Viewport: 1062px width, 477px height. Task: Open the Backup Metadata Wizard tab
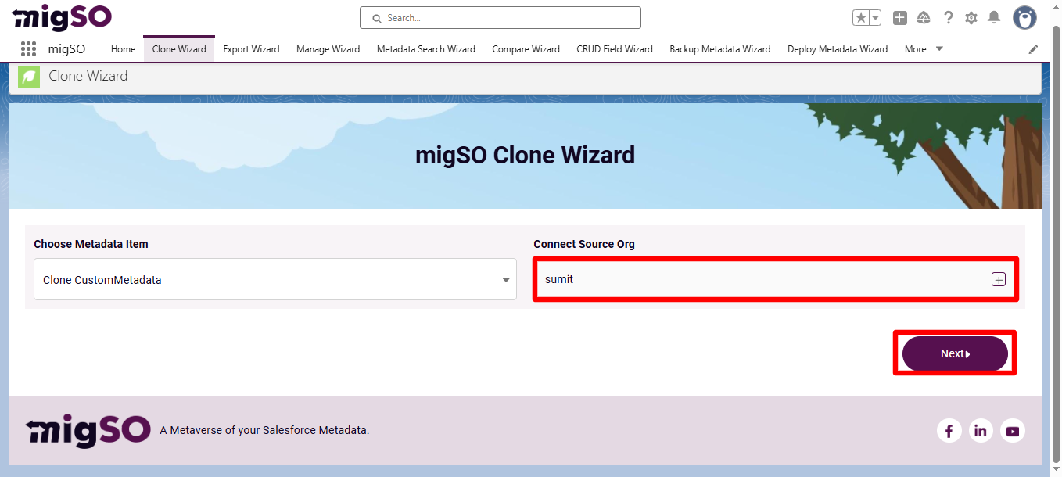(719, 49)
